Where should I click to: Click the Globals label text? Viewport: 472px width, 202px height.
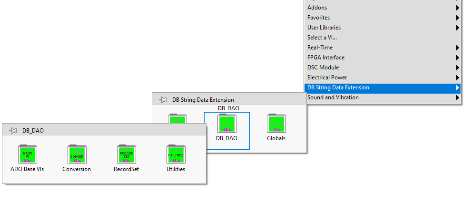(276, 138)
